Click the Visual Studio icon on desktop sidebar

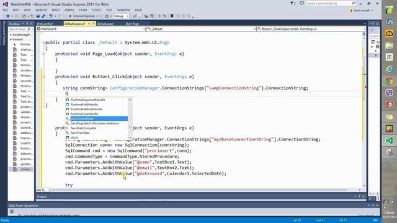point(389,141)
